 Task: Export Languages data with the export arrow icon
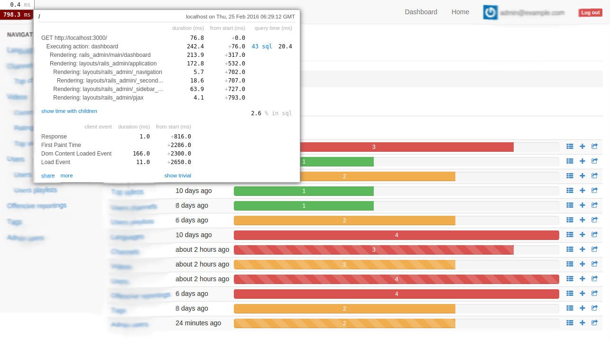click(594, 234)
